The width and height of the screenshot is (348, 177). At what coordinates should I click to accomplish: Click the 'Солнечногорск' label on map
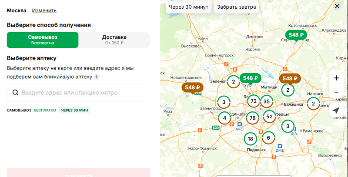[219, 55]
